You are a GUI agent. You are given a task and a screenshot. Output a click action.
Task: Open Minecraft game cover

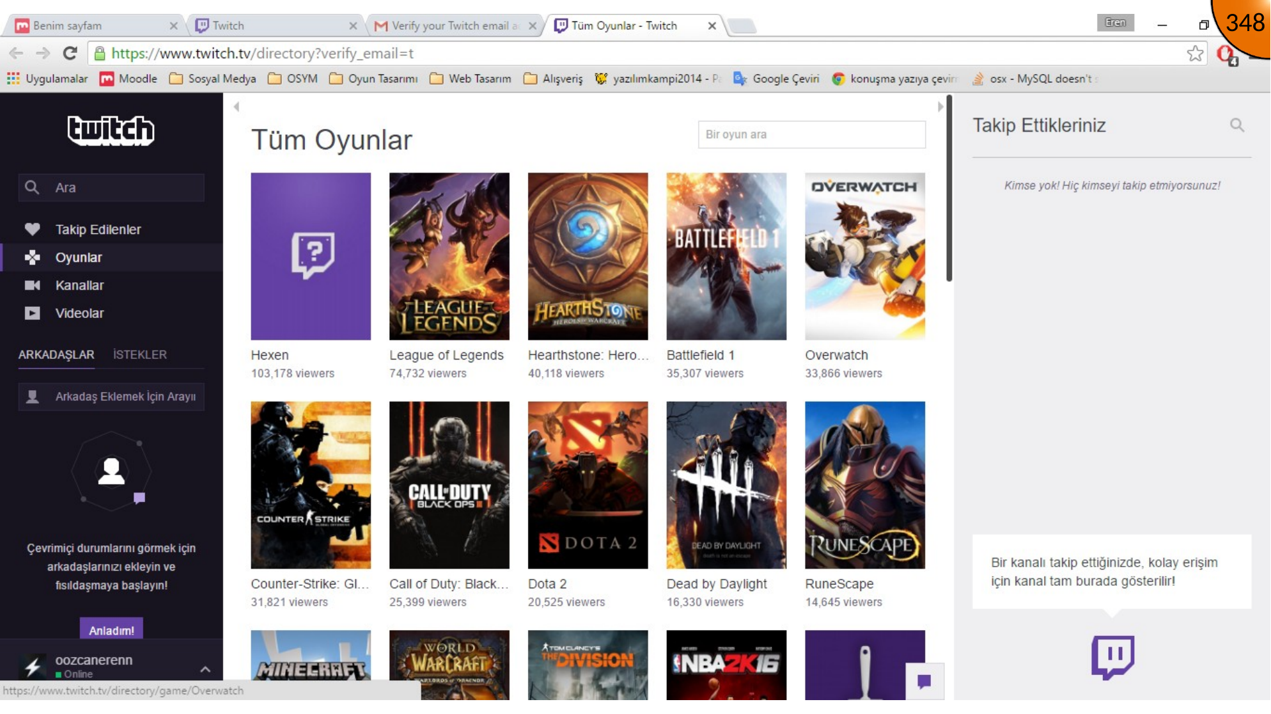(x=311, y=664)
